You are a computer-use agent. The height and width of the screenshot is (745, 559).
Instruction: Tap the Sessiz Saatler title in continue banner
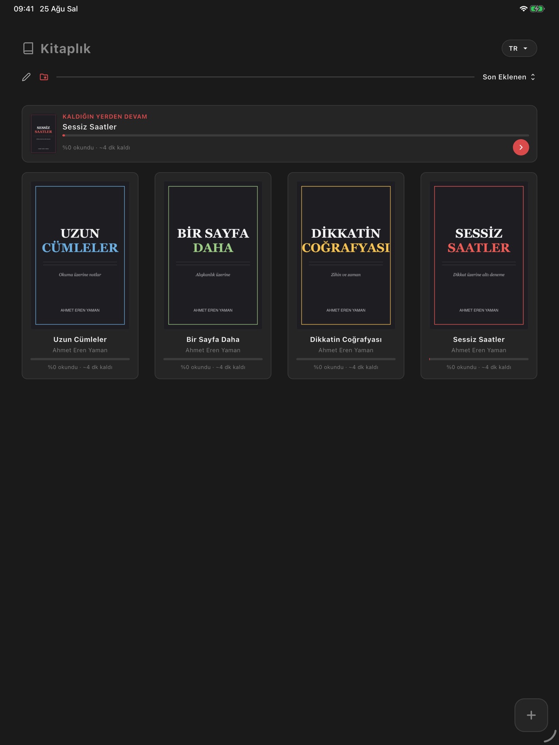(x=90, y=127)
